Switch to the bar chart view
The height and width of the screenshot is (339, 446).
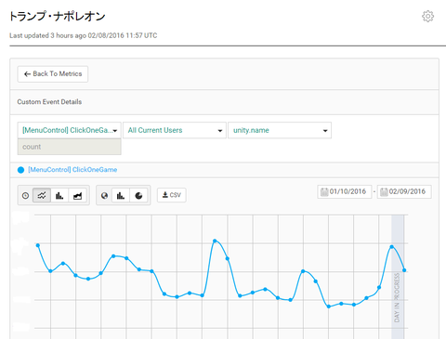59,195
